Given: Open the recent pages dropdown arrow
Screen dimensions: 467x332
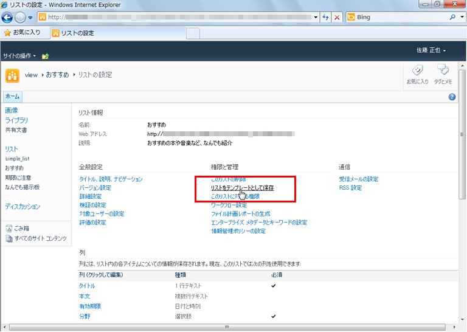Looking at the screenshot, I should [30, 18].
